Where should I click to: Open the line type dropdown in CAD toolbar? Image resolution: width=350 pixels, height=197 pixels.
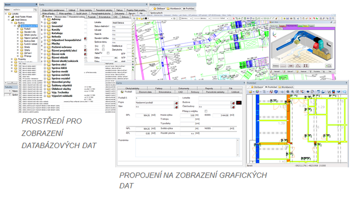pyautogui.click(x=209, y=18)
